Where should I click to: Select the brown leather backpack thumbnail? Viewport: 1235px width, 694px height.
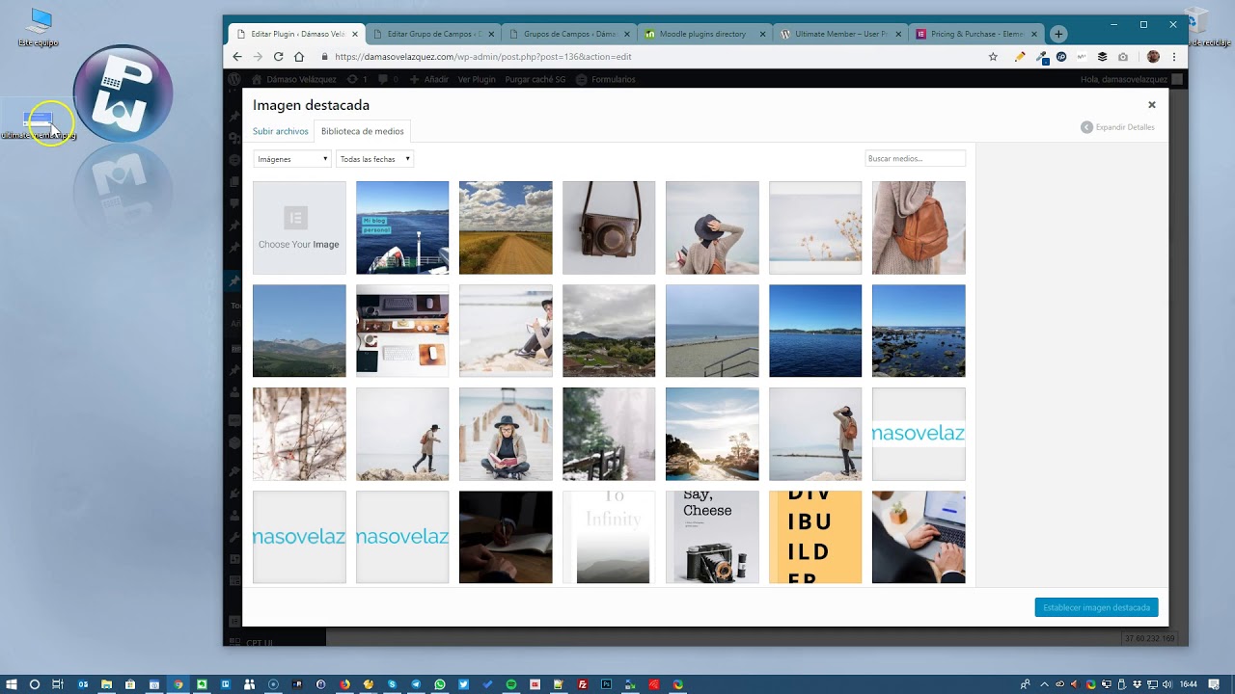click(919, 227)
